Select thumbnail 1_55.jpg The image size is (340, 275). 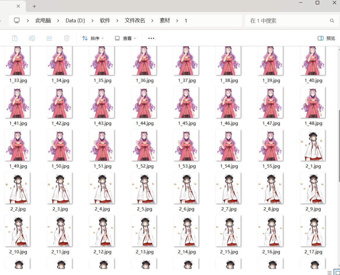coord(270,145)
